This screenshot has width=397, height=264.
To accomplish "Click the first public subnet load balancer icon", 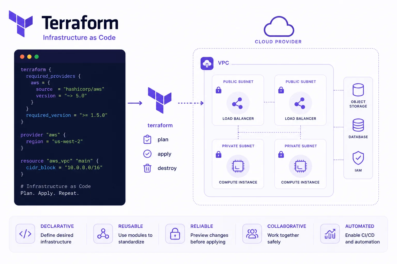I will tap(238, 103).
